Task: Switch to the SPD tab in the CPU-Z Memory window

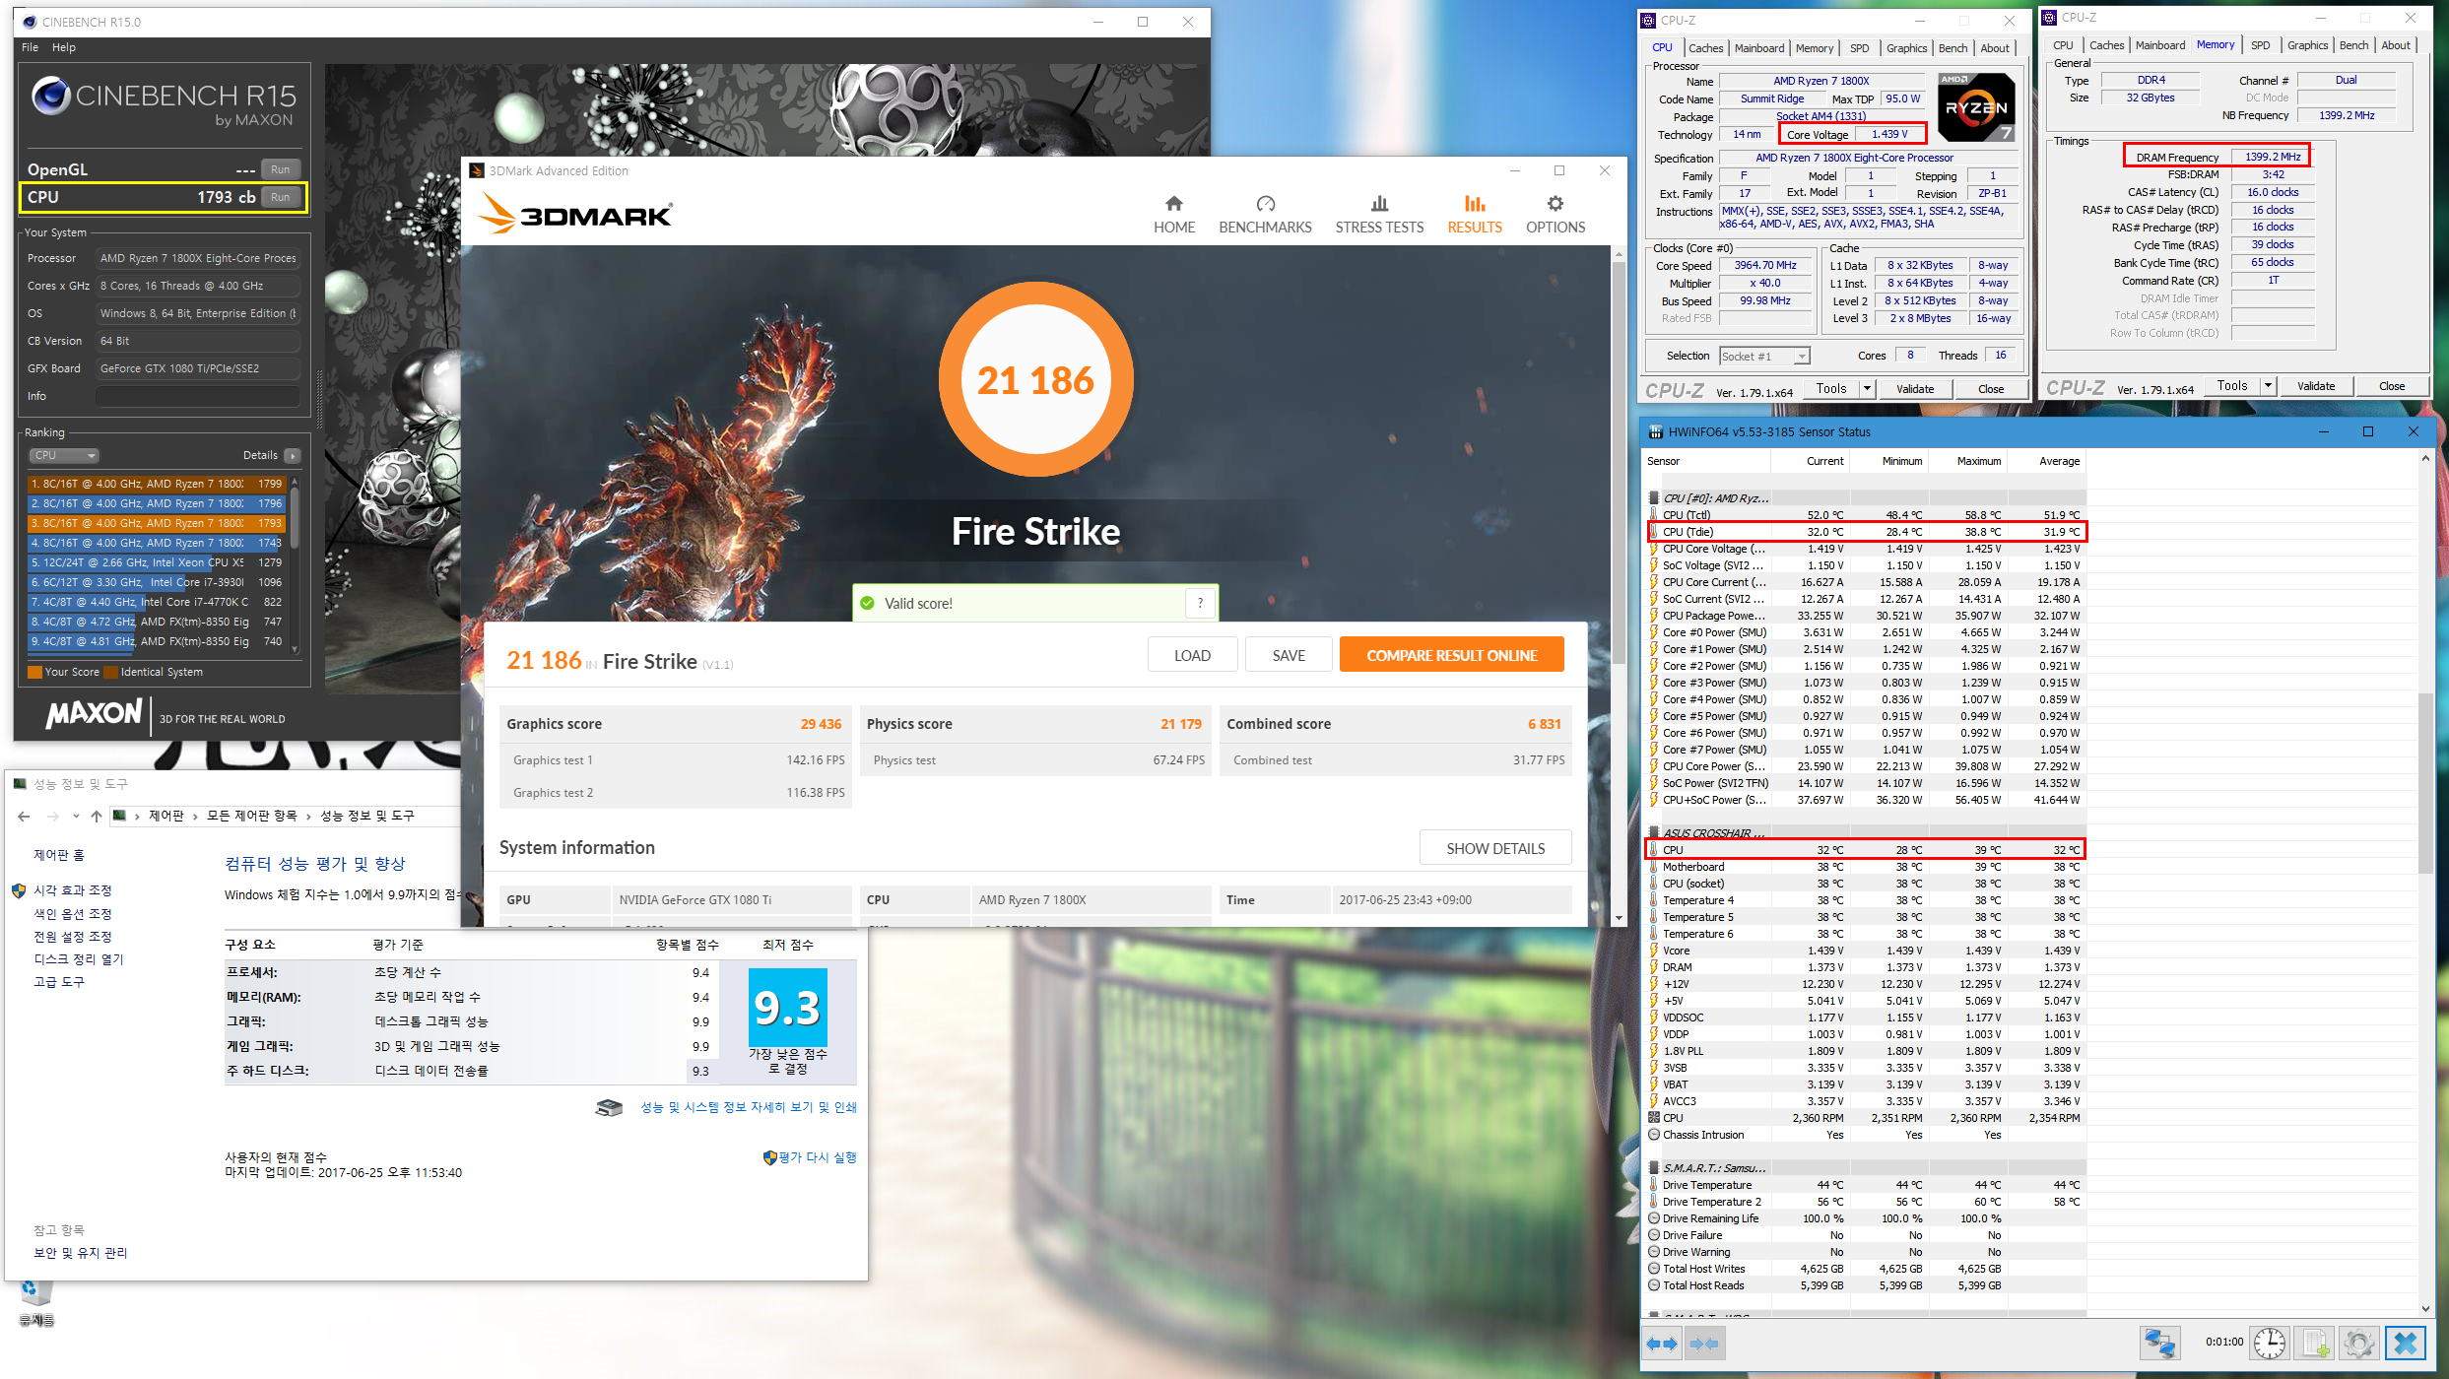Action: pos(2260,45)
